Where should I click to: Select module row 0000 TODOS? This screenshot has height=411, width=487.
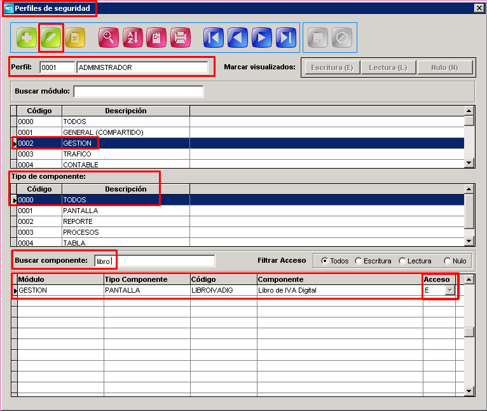237,122
